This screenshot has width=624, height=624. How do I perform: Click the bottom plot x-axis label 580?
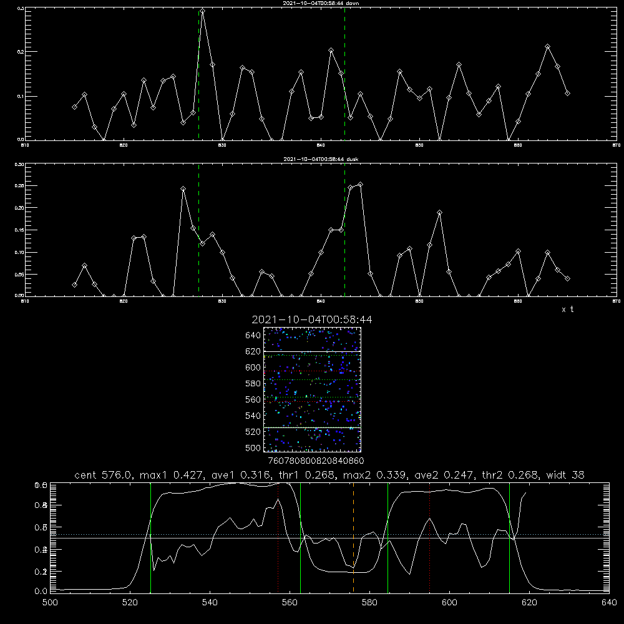click(x=369, y=603)
